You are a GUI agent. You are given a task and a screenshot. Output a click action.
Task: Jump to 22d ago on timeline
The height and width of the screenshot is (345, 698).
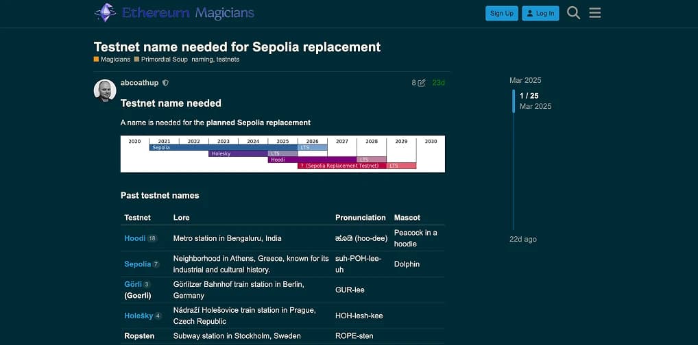(x=523, y=239)
